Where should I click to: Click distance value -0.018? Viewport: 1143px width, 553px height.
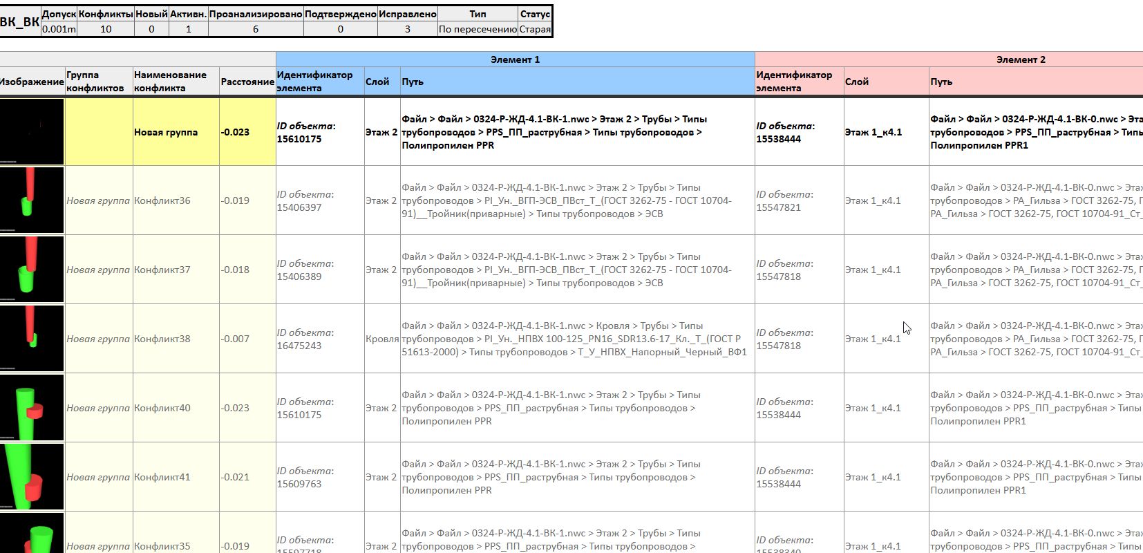coord(236,270)
